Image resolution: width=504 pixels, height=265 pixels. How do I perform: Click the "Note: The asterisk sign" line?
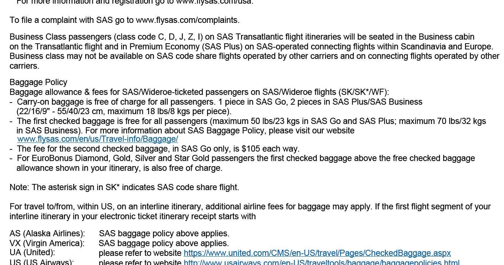(124, 187)
